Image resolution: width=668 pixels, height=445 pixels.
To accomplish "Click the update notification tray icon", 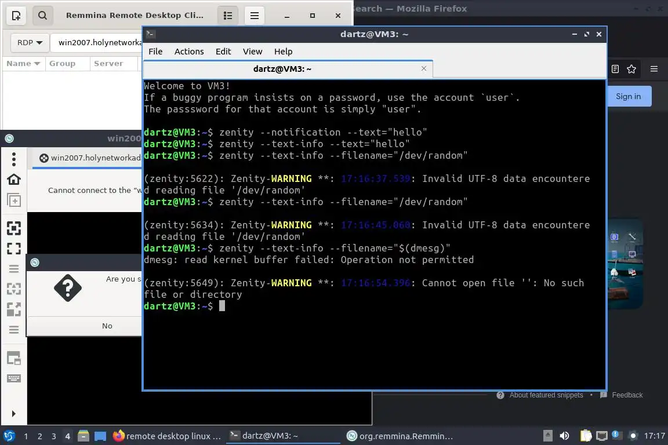I will (x=616, y=435).
